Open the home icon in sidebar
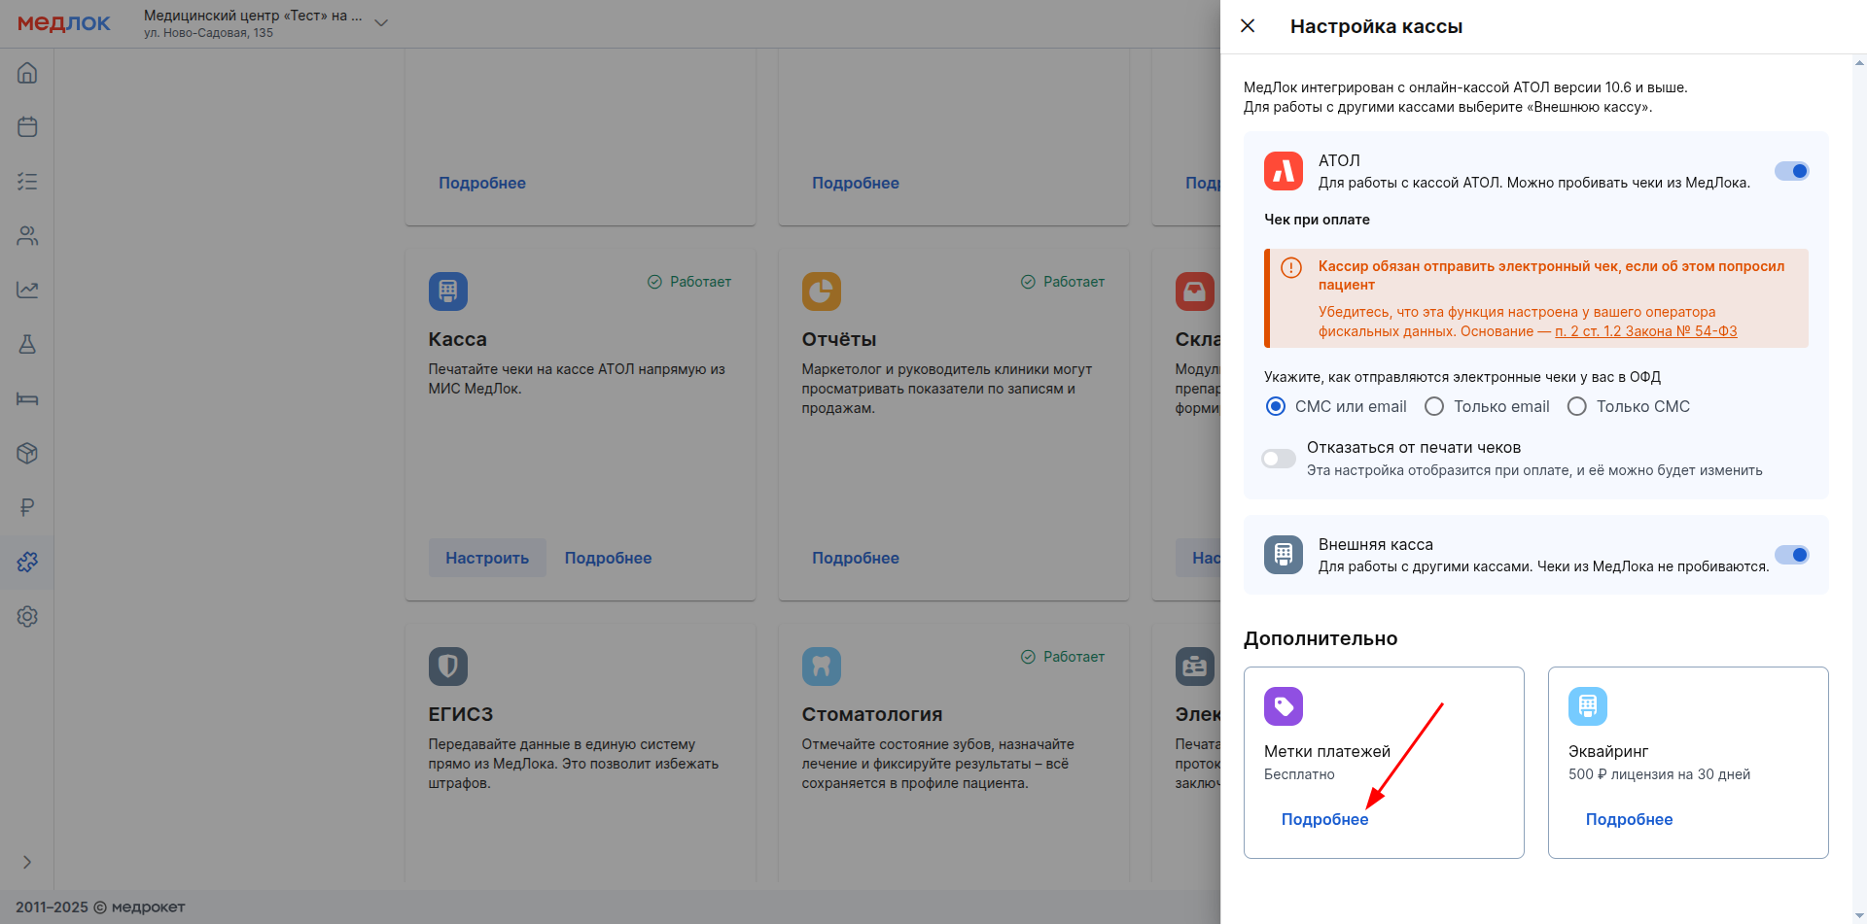 27,73
